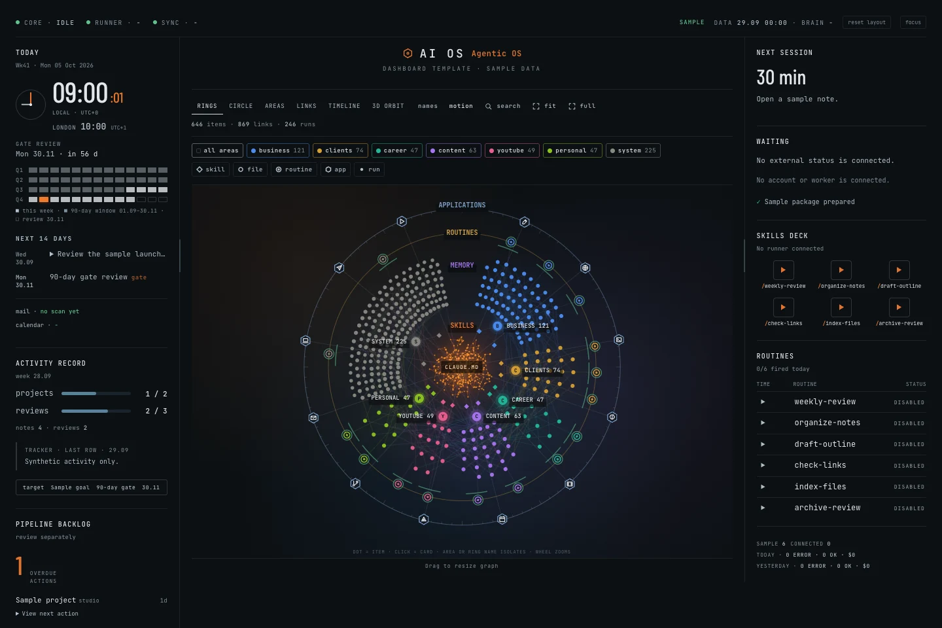Toggle the skill type filter chip

(x=211, y=169)
